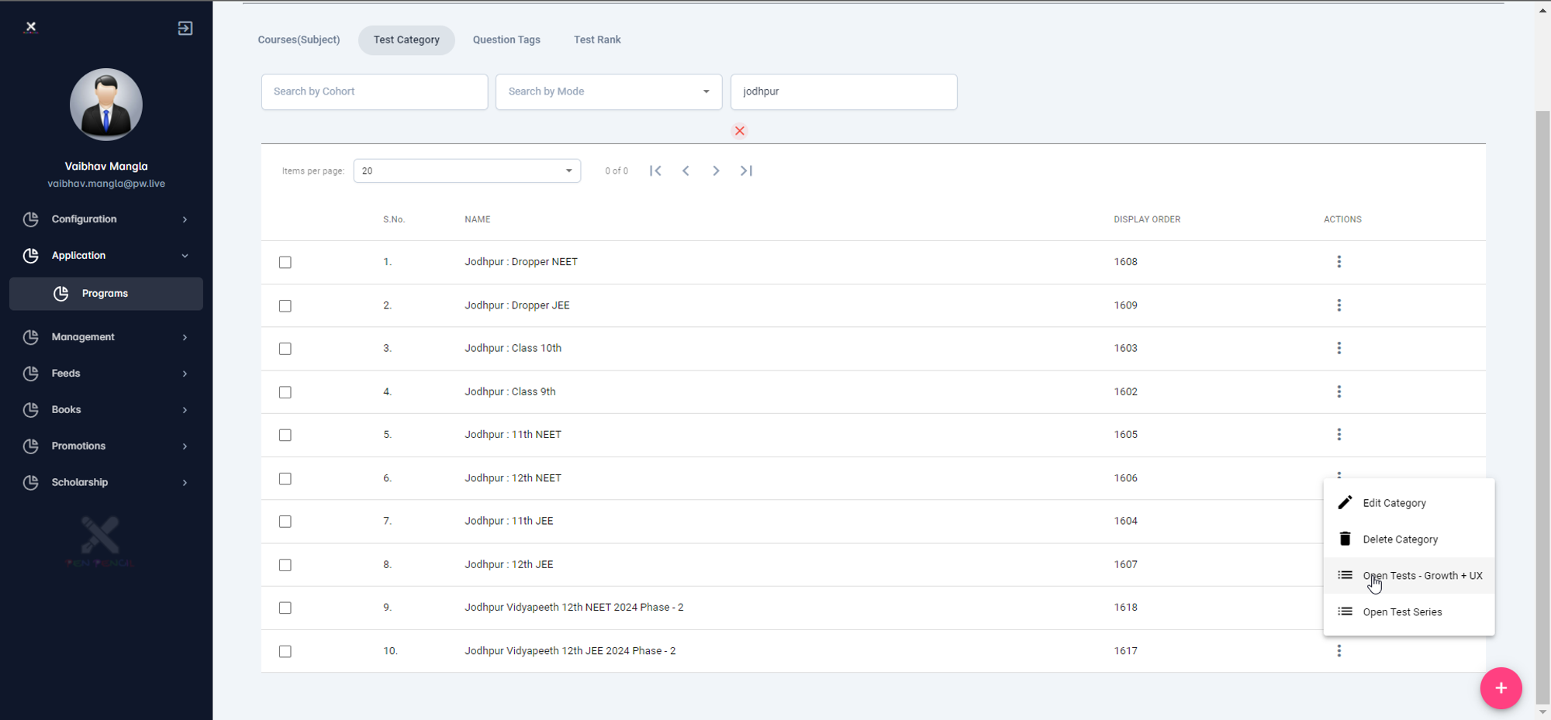This screenshot has height=720, width=1551.
Task: Click the pink add floating button
Action: click(1500, 687)
